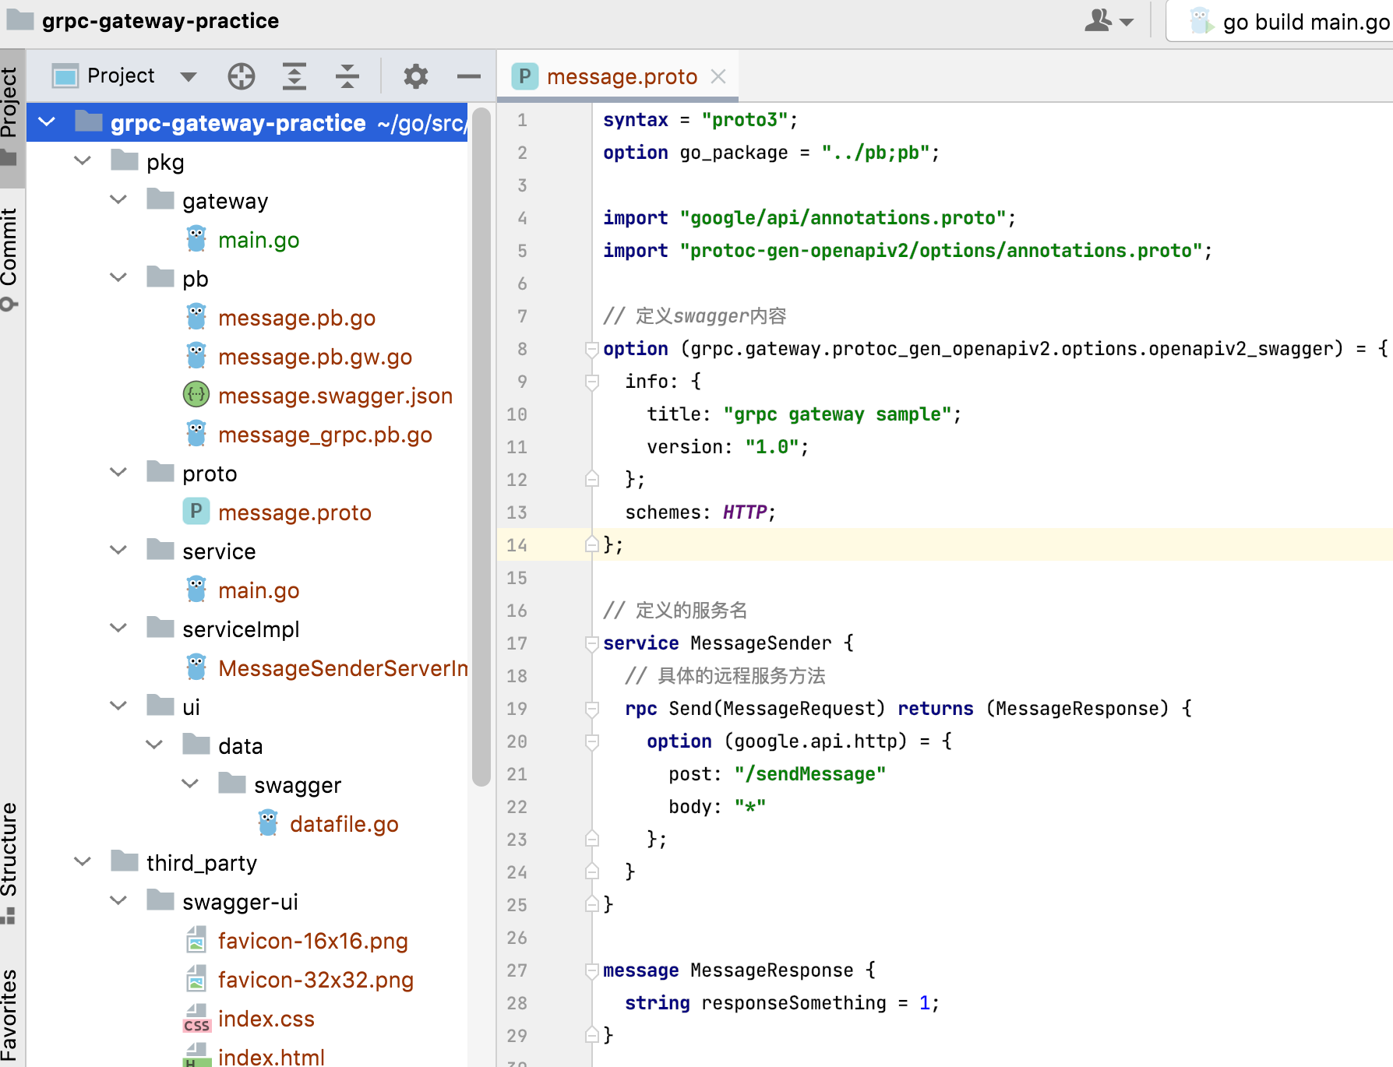Collapse the third_party folder chevron
The height and width of the screenshot is (1067, 1393).
coord(82,862)
